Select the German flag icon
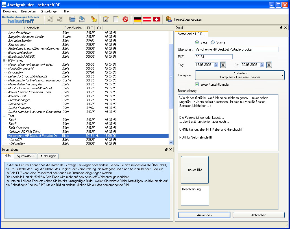 pyautogui.click(x=138, y=19)
